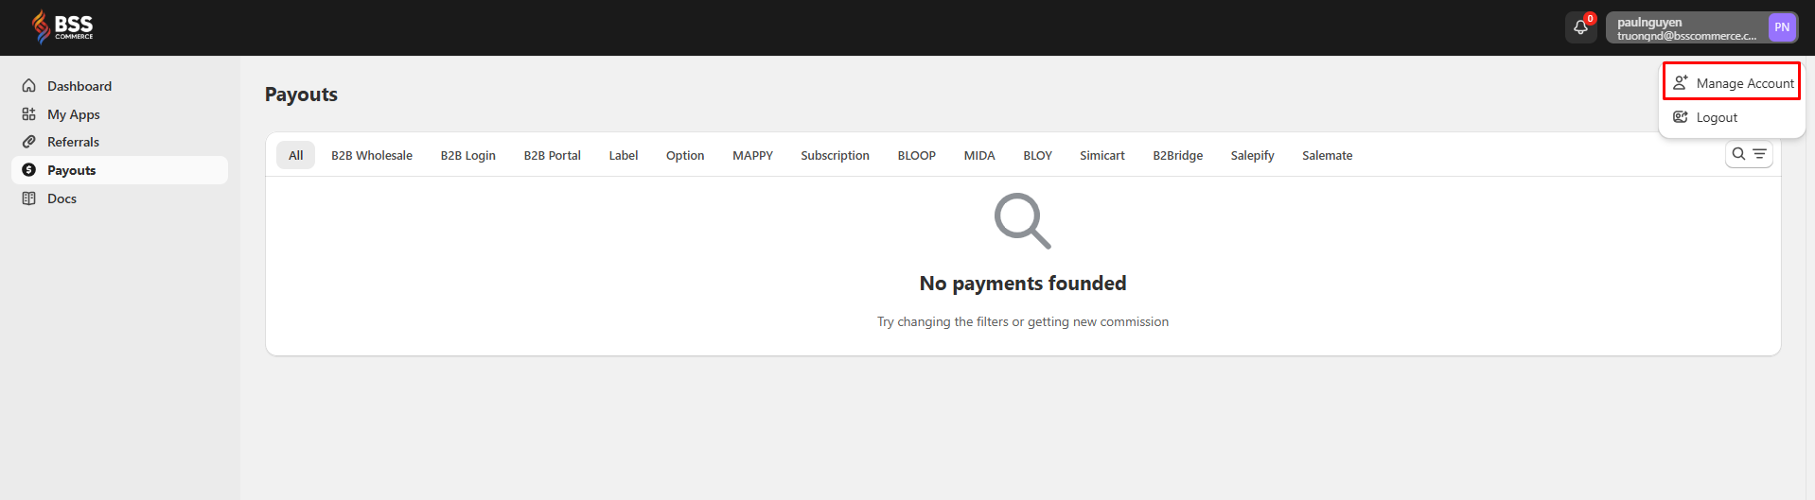Open Referrals page in sidebar
The height and width of the screenshot is (500, 1815).
click(119, 142)
